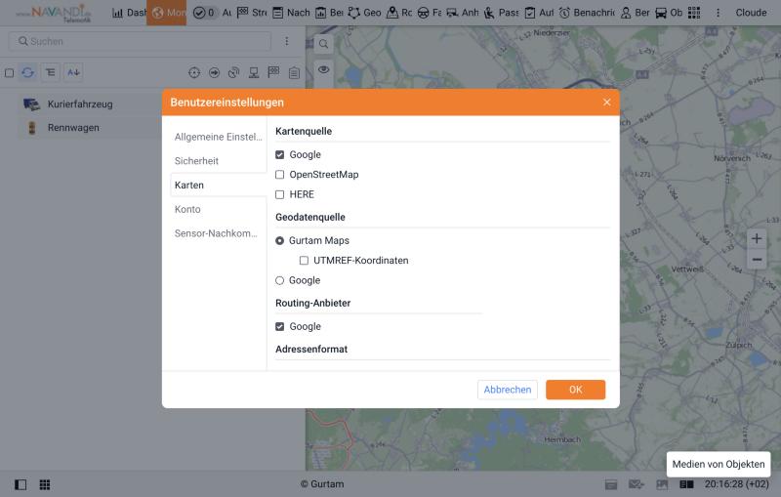Viewport: 781px width, 497px height.
Task: Click the bottom-left panel layout icon
Action: coord(21,484)
